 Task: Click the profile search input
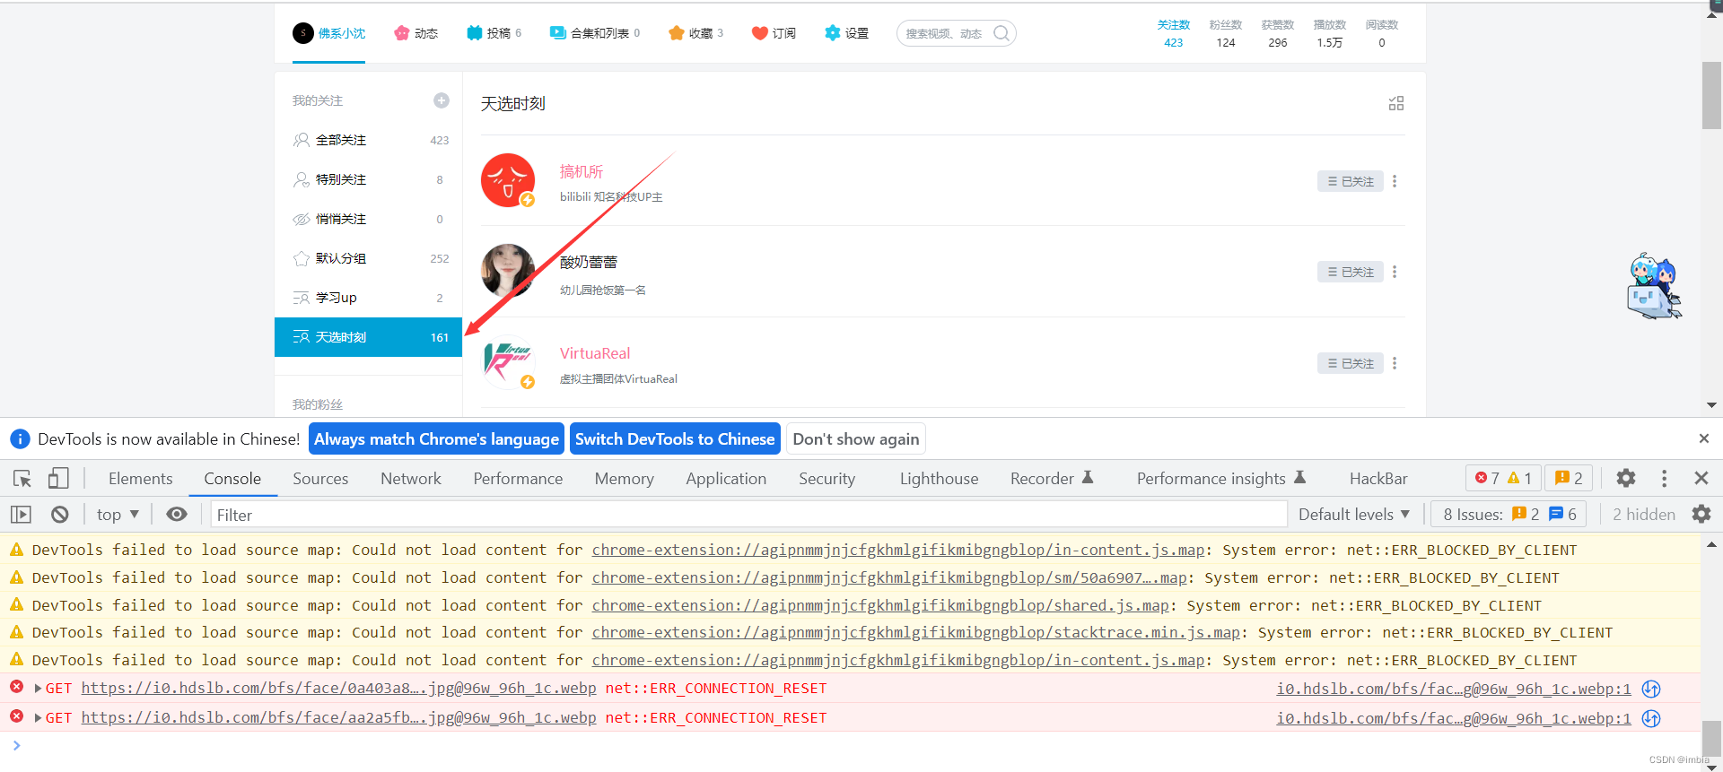(946, 33)
